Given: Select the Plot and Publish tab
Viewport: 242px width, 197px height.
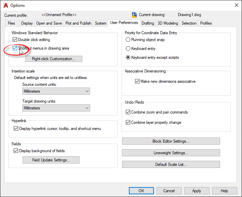Looking at the screenshot, I should click(78, 23).
